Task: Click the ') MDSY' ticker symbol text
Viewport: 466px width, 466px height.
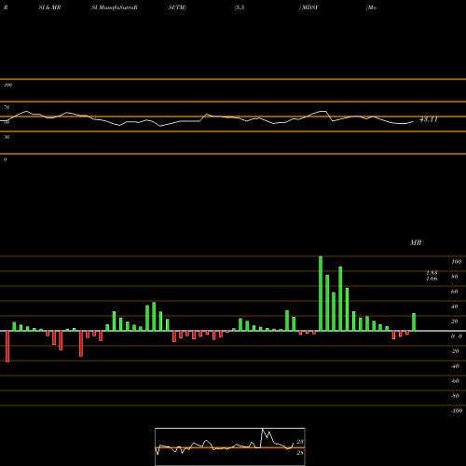Action: point(308,7)
